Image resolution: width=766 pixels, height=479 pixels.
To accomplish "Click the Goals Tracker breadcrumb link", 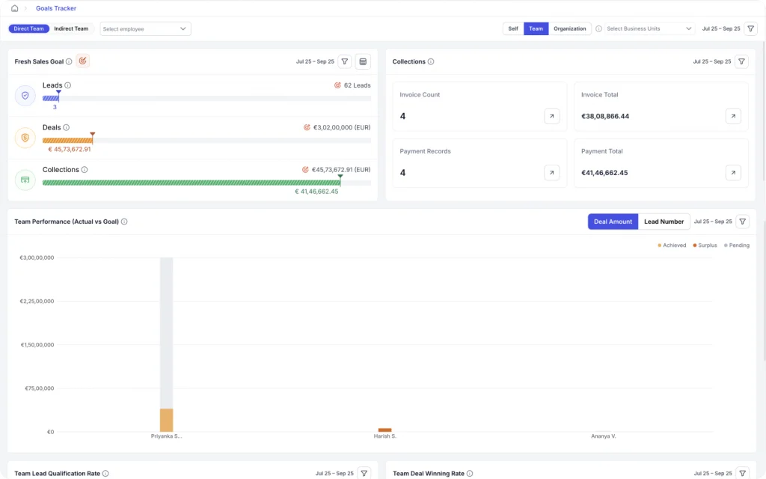I will (x=56, y=8).
